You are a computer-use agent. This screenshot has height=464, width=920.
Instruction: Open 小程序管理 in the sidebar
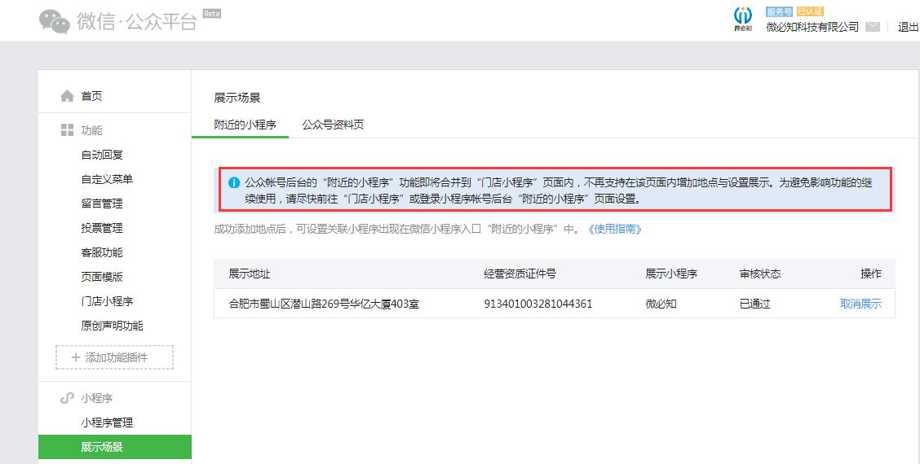107,422
